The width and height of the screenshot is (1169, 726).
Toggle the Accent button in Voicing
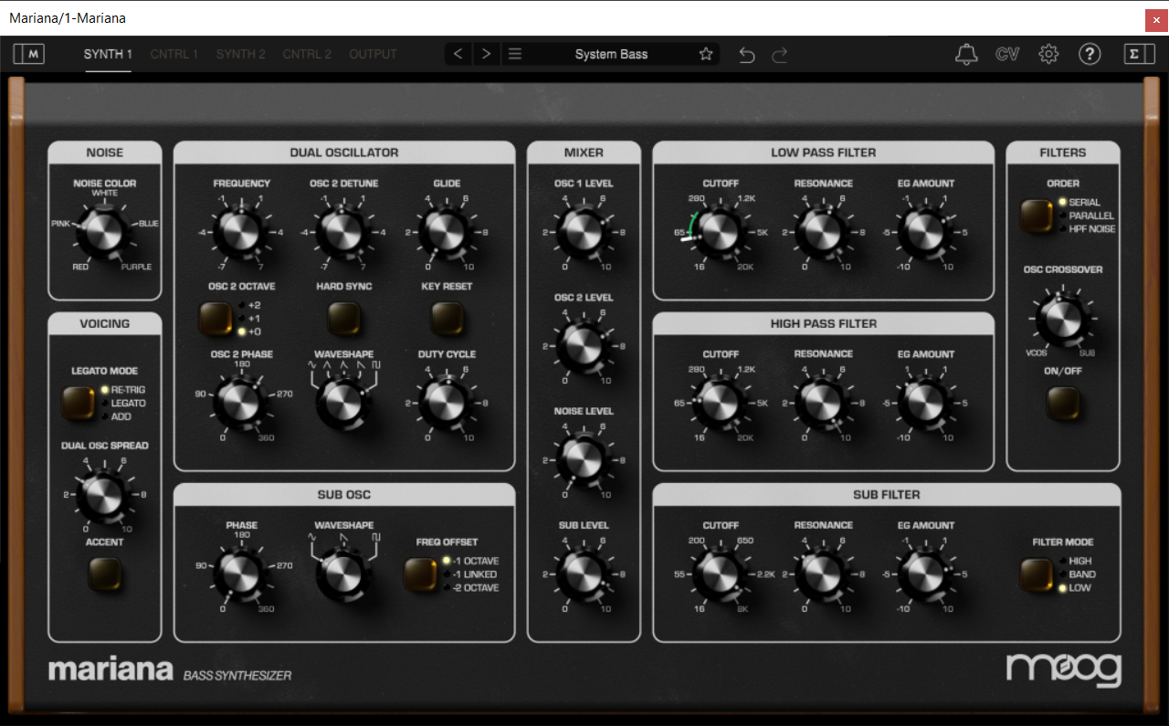click(x=105, y=573)
